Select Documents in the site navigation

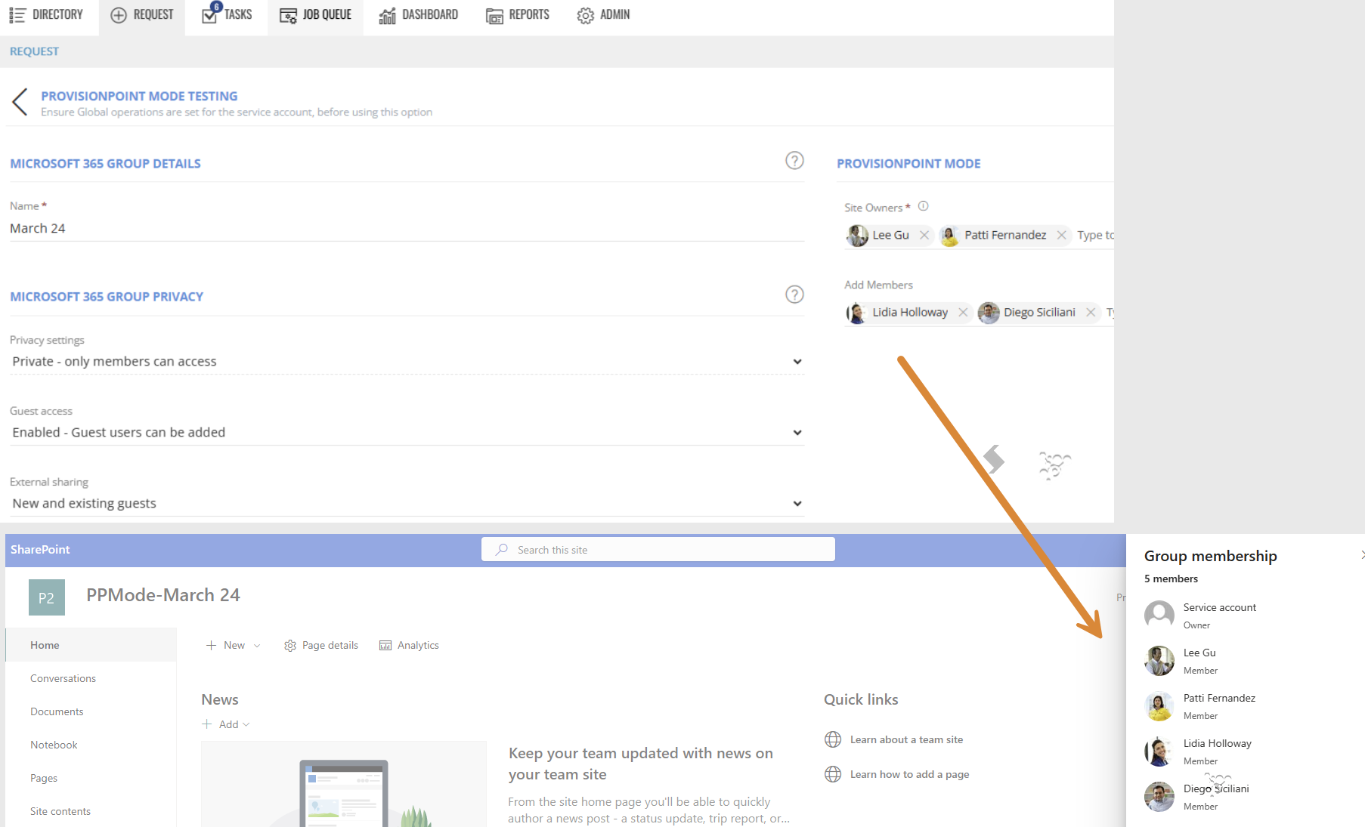(x=57, y=711)
